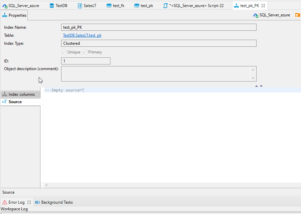
Task: Toggle the Primary checkbox
Action: (85, 52)
